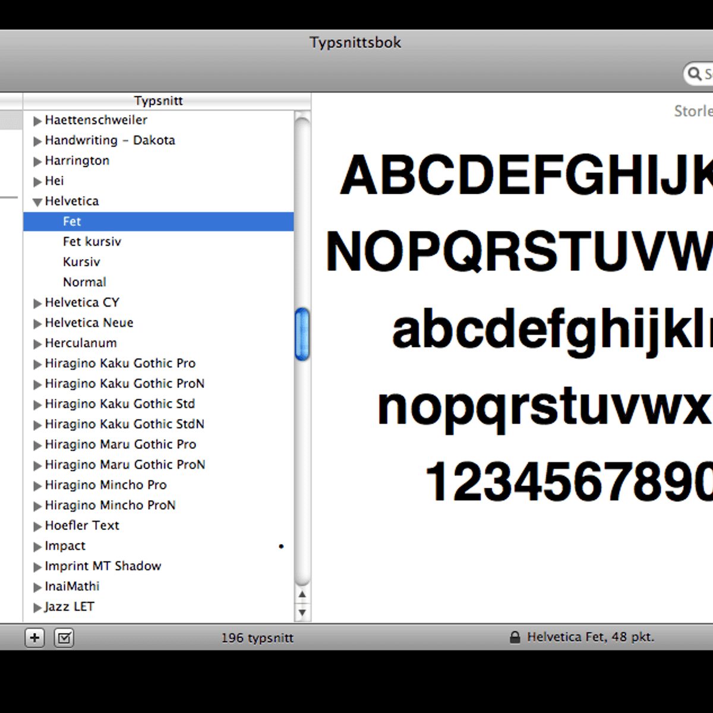This screenshot has height=713, width=713.
Task: Select the Jazz LET font
Action: [69, 606]
